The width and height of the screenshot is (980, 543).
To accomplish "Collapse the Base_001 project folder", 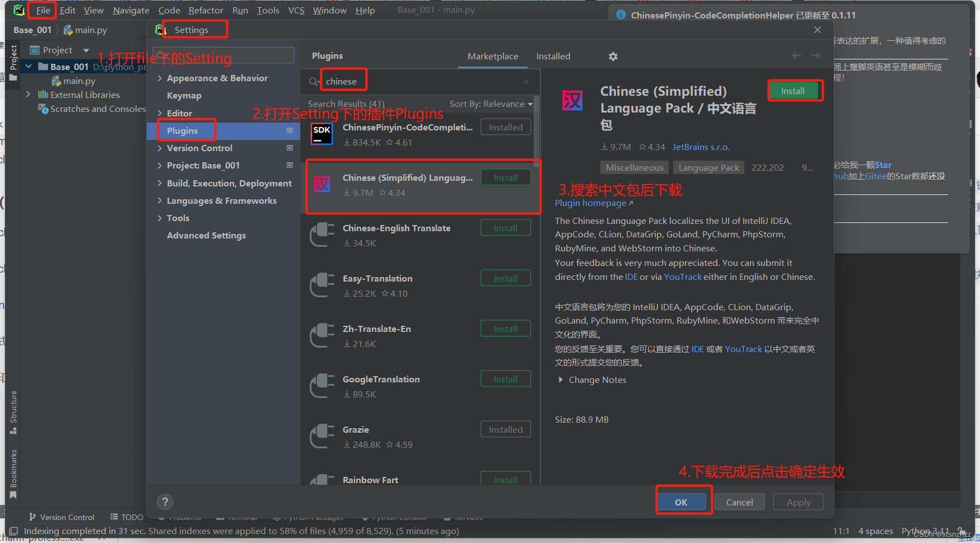I will pyautogui.click(x=28, y=67).
